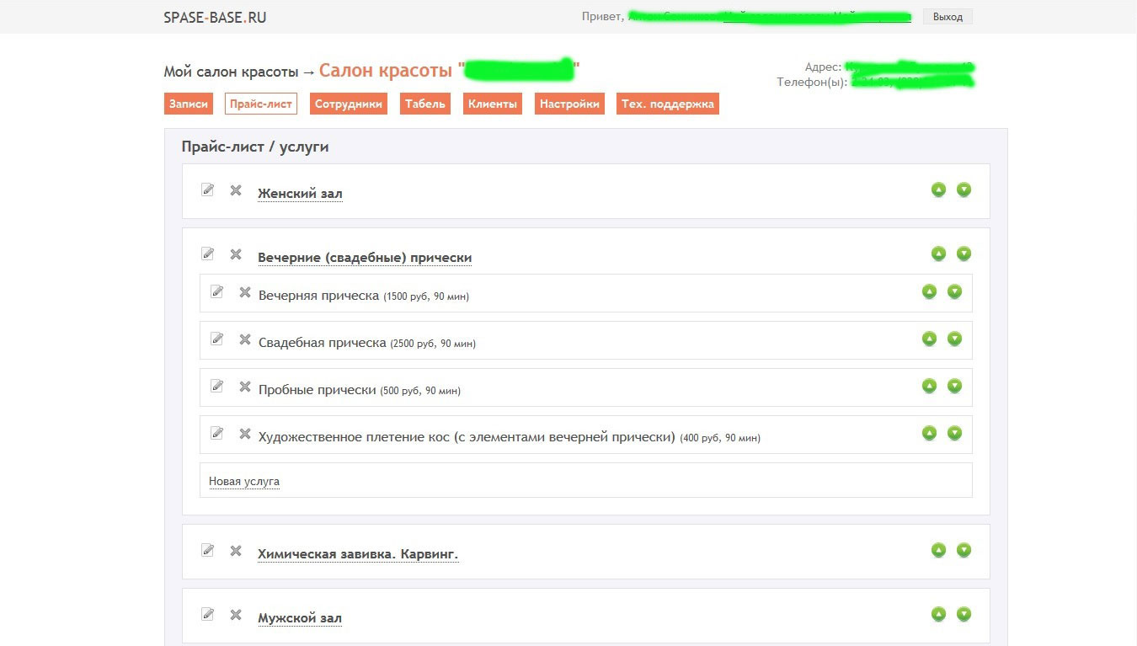Delete the Химическая завивка. Карвинг. category
The height and width of the screenshot is (646, 1137).
pyautogui.click(x=236, y=551)
